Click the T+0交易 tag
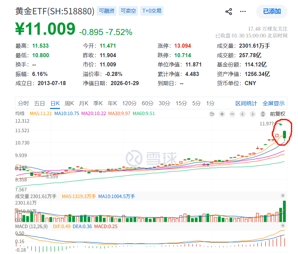Screen dimensions: 298x254 coord(152,11)
